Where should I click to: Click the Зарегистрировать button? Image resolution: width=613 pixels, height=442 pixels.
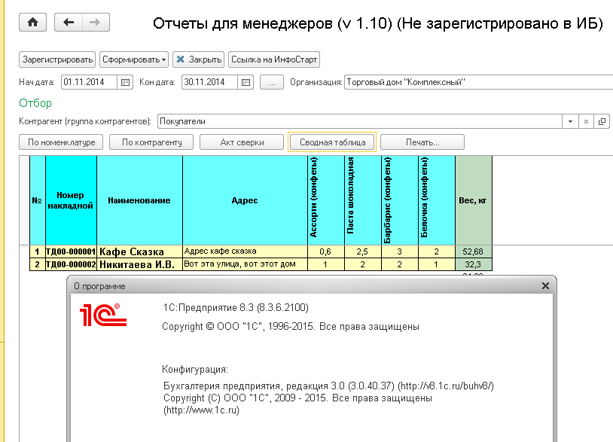[x=57, y=59]
